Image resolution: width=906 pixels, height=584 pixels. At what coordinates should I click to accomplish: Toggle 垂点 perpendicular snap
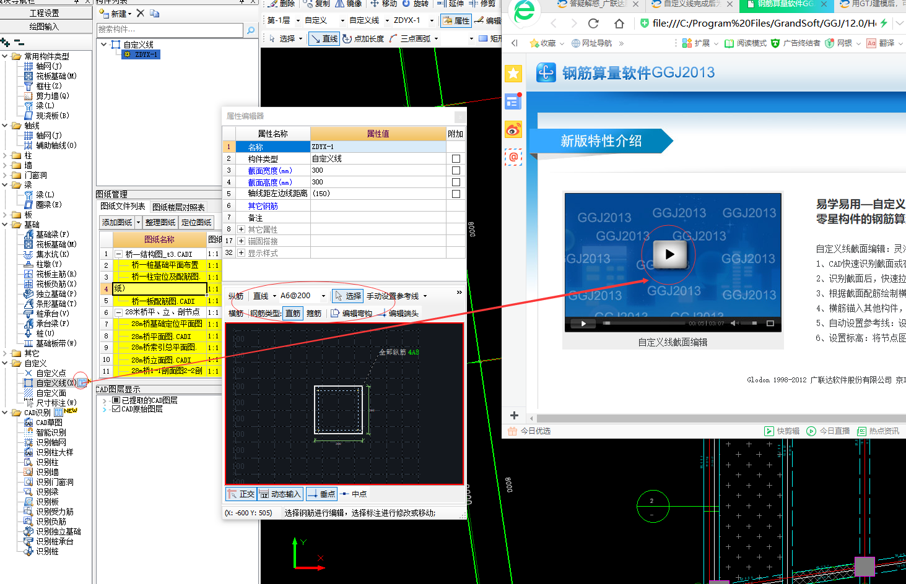tap(321, 494)
